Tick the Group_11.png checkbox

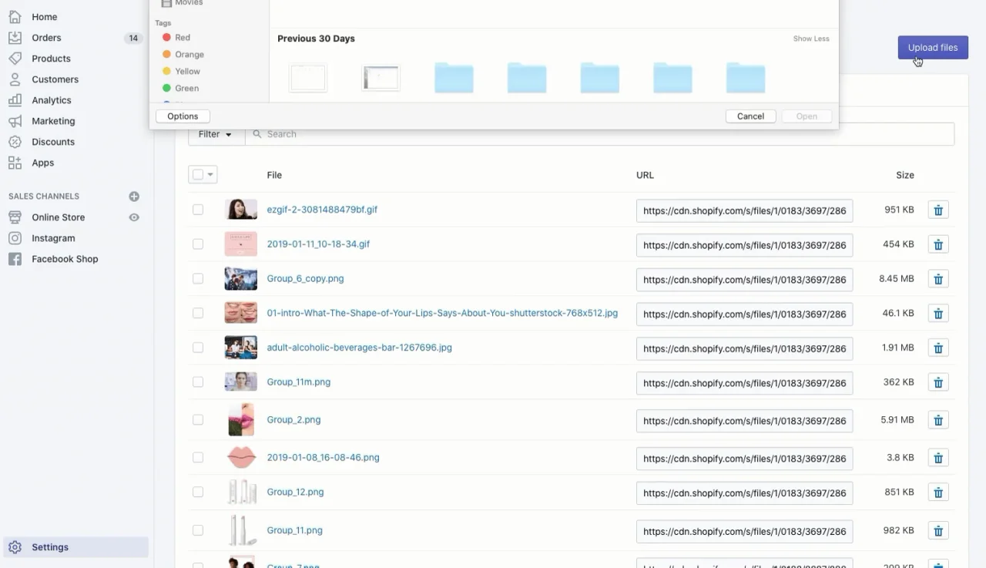tap(198, 530)
